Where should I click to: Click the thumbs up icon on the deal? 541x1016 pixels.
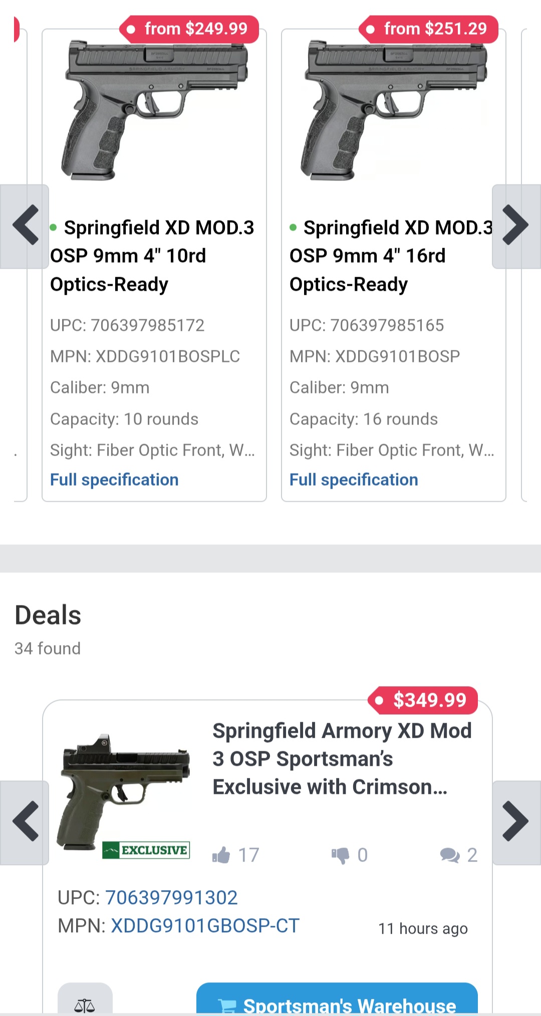pyautogui.click(x=221, y=855)
